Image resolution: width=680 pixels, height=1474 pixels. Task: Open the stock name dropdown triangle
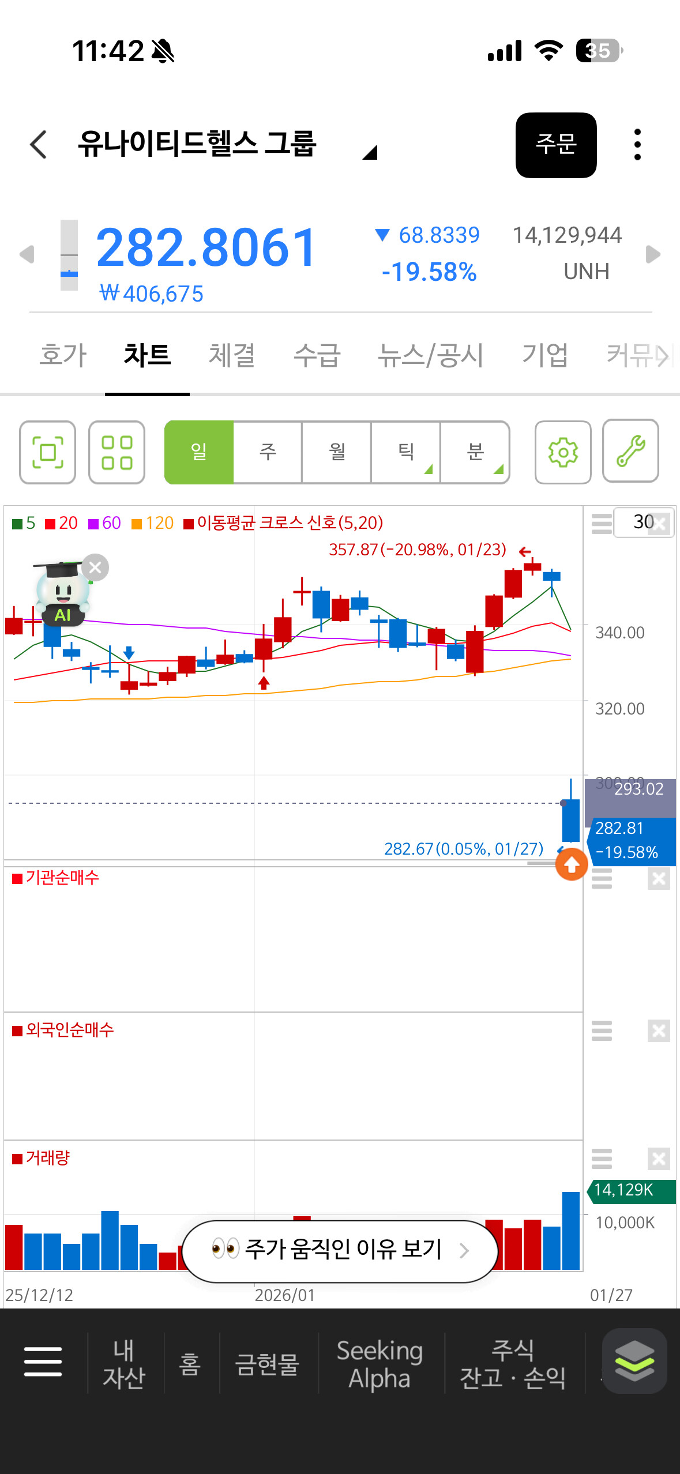[x=370, y=152]
